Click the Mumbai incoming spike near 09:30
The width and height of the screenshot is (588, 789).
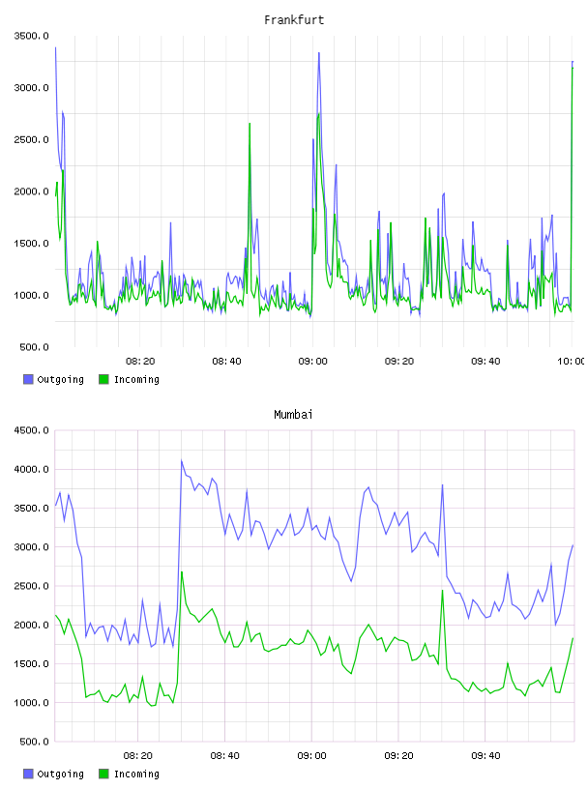coord(443,590)
